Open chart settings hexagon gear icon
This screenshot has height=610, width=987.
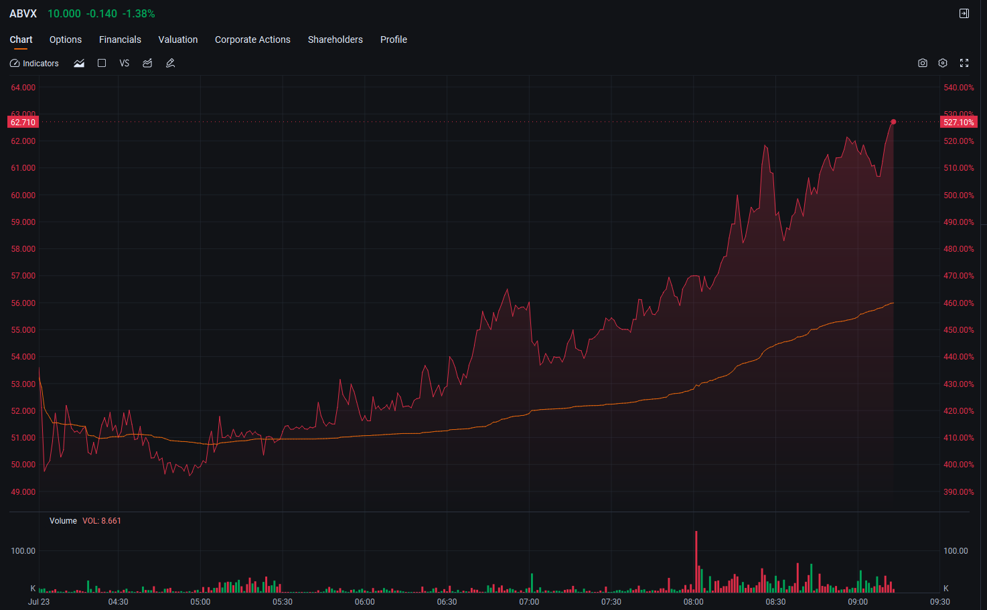pos(943,63)
